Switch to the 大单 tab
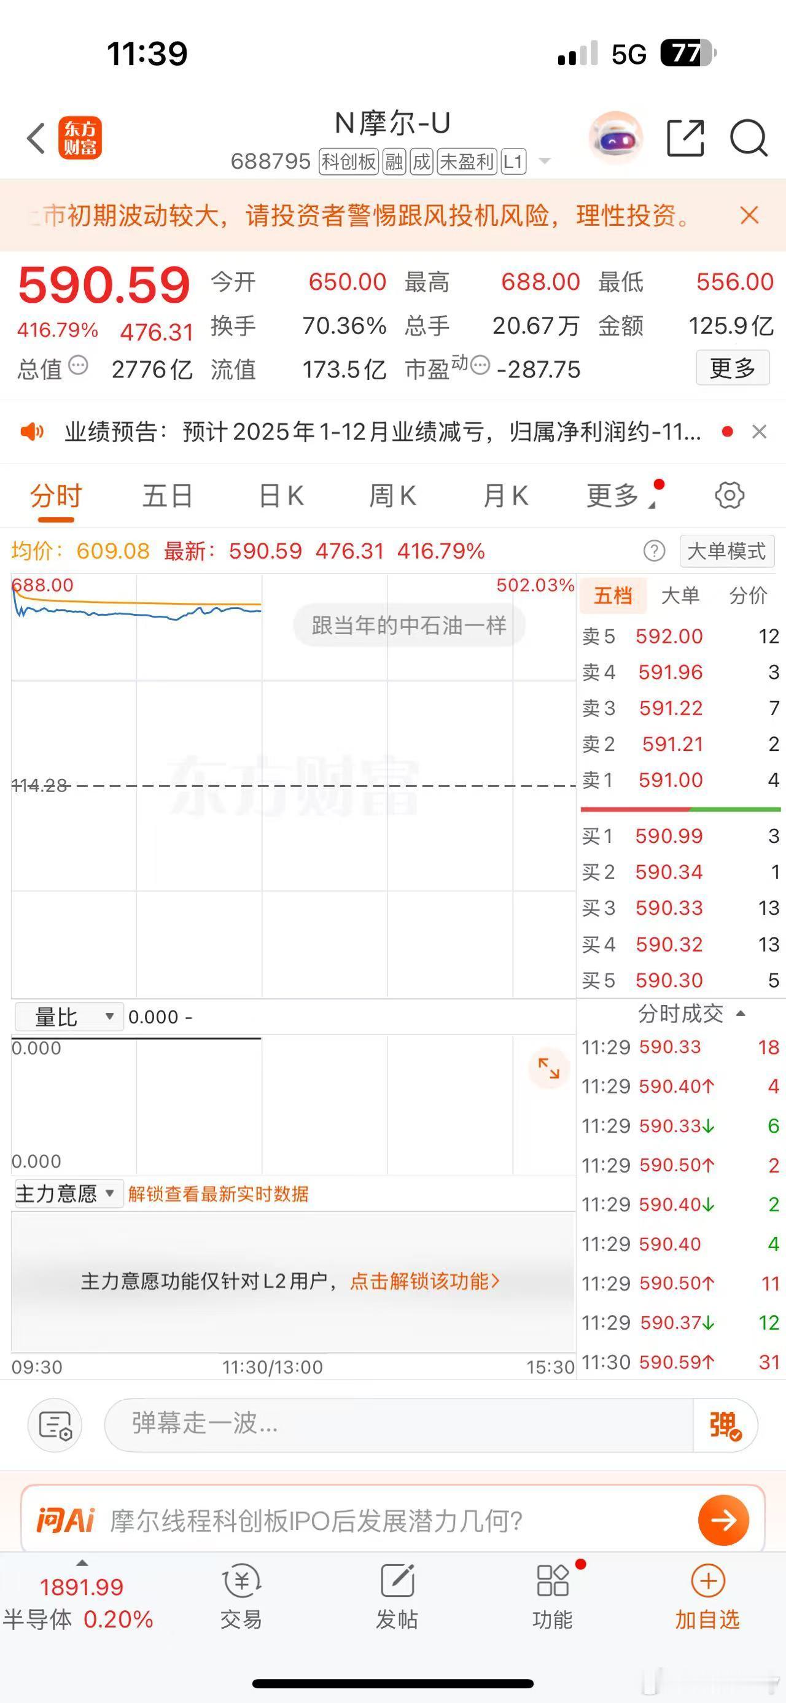Screen dimensions: 786x1703 [681, 595]
